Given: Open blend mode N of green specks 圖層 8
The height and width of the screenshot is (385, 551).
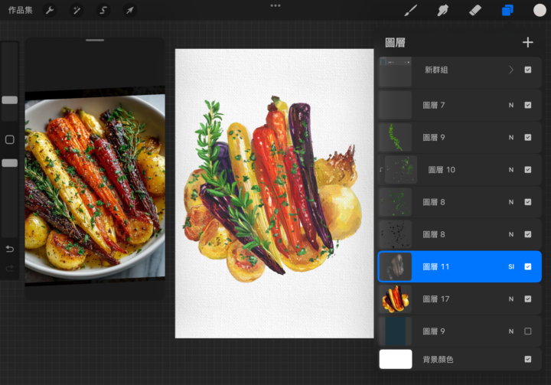Looking at the screenshot, I should pos(511,202).
